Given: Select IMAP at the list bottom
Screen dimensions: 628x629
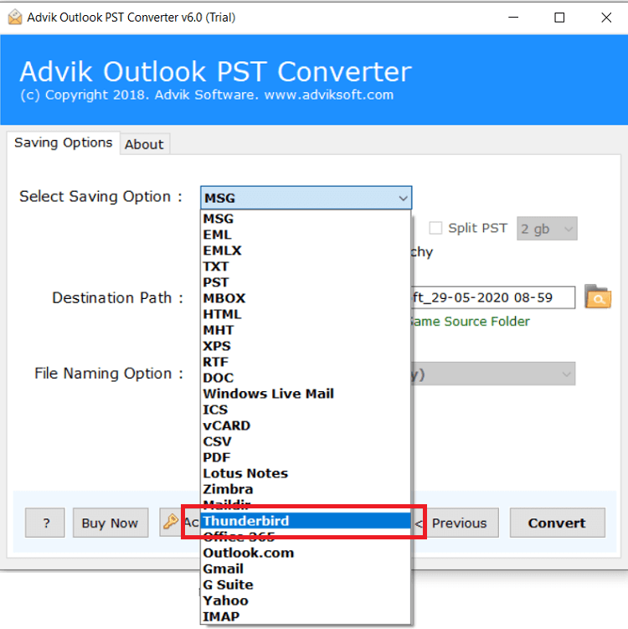Looking at the screenshot, I should [220, 616].
